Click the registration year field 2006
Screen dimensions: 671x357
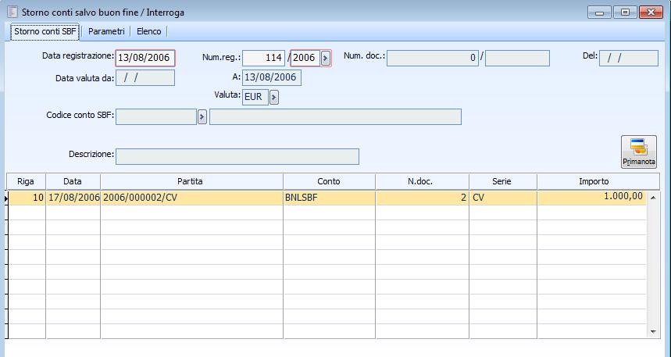305,58
